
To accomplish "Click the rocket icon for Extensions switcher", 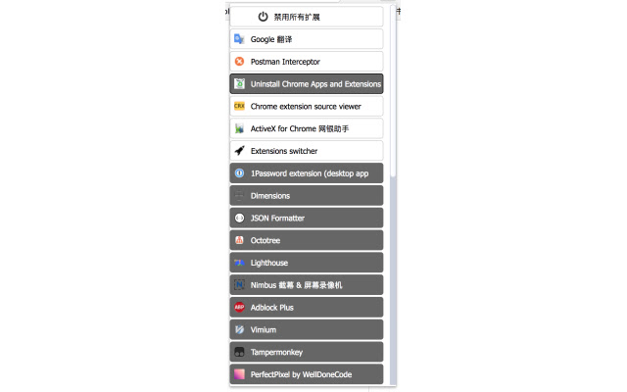I will [x=239, y=151].
